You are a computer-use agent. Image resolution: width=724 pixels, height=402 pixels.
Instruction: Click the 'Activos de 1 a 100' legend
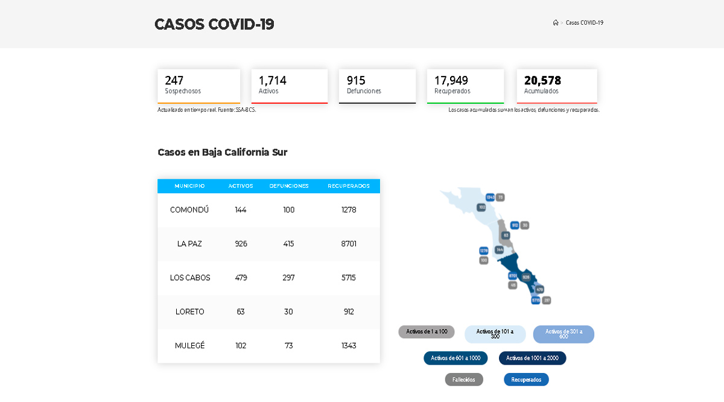(x=427, y=332)
